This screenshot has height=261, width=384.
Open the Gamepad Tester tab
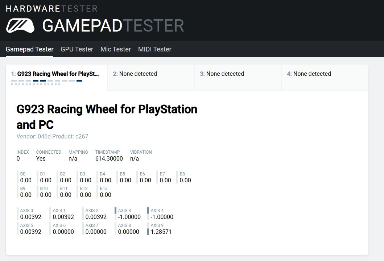[29, 49]
